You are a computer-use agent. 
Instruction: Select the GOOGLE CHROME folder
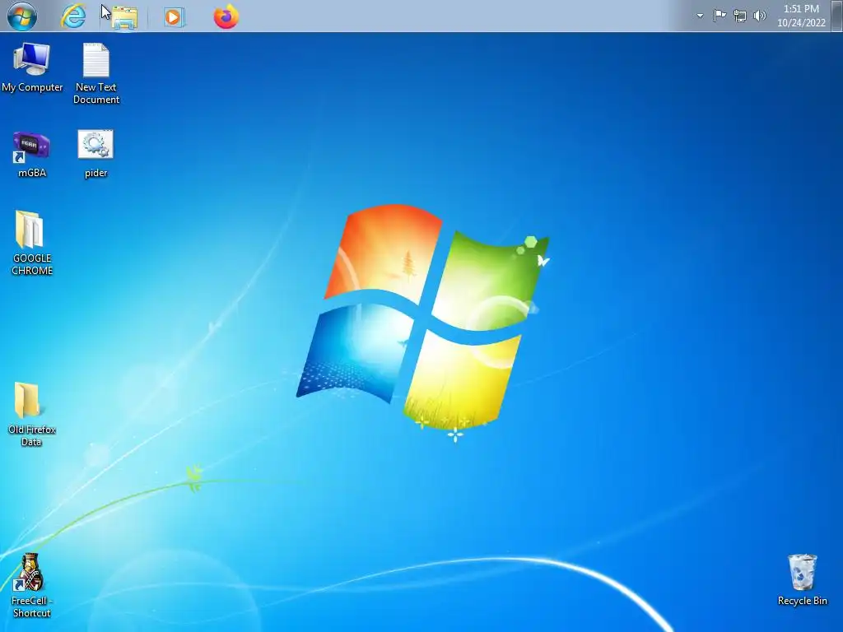(32, 243)
